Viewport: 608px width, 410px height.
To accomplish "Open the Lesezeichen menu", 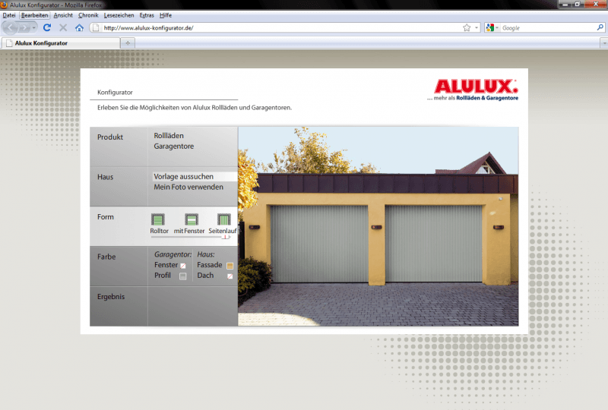I will 119,15.
